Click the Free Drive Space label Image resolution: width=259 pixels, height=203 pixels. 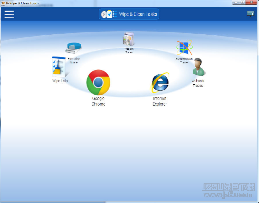pos(74,61)
